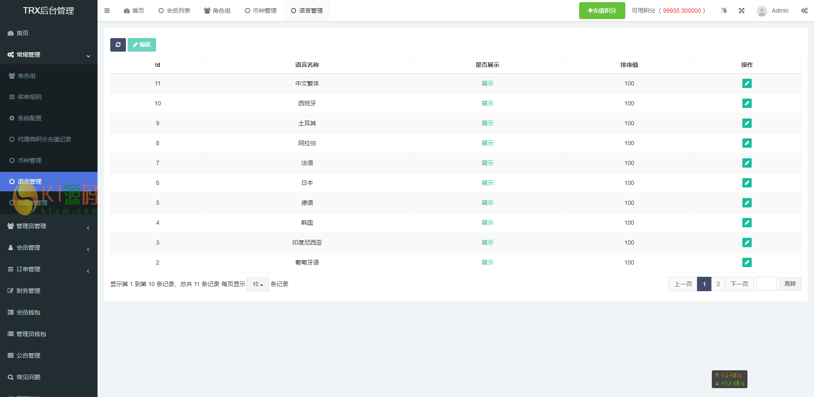Expand the 管理员管理 sidebar menu
The image size is (814, 397).
click(49, 226)
